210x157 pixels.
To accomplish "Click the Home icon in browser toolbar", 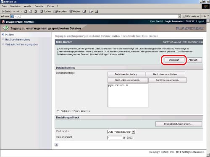I will click(x=36, y=11).
